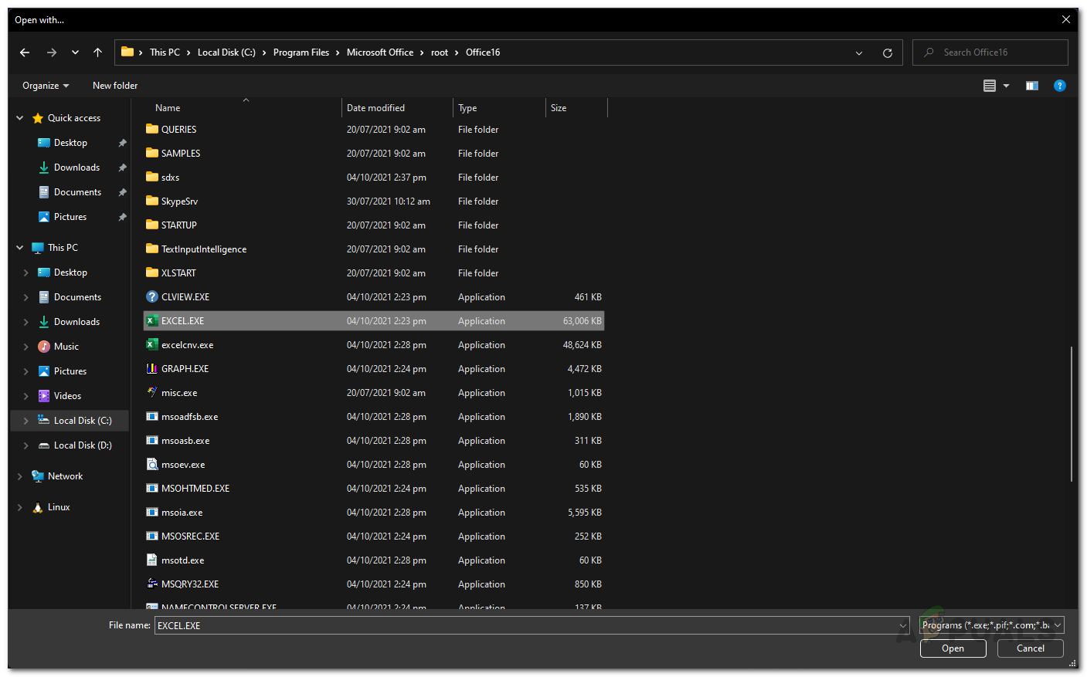The image size is (1087, 677).
Task: Collapse the This PC tree
Action: (x=20, y=248)
